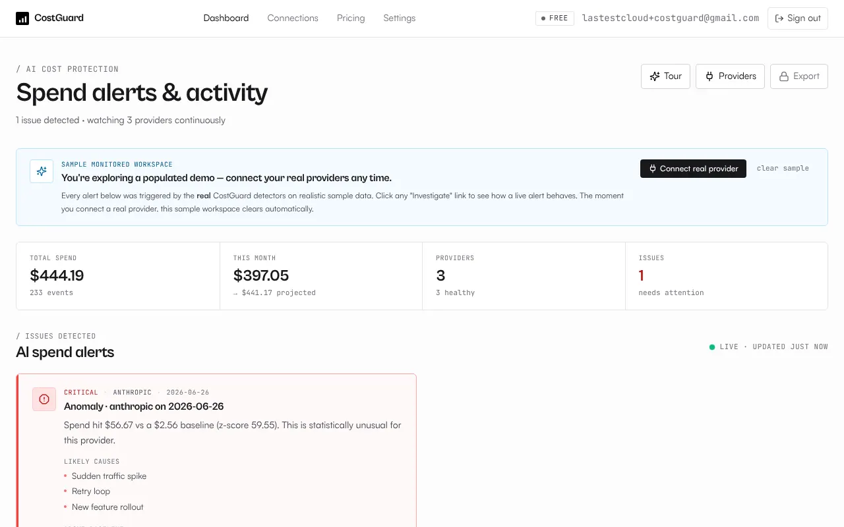Click the sparkle icon in the Tour button
The width and height of the screenshot is (844, 527).
click(x=655, y=76)
